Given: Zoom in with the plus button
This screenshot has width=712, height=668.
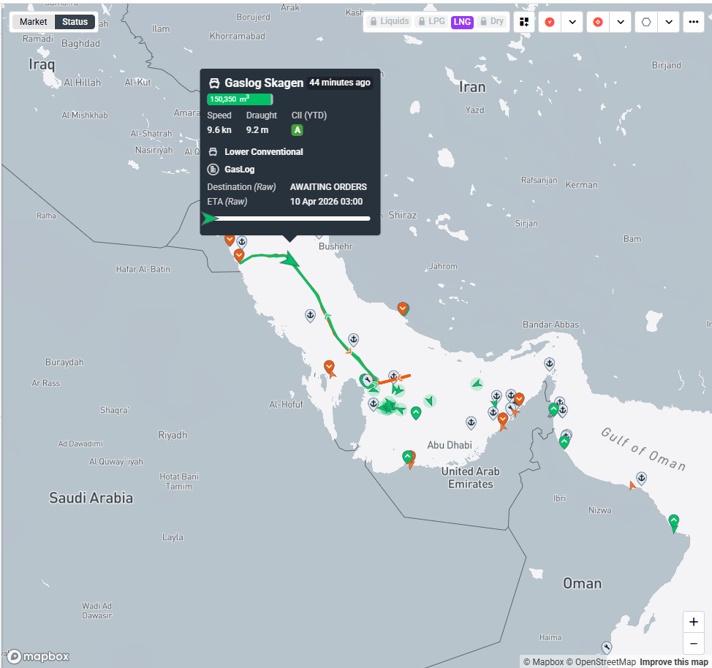Looking at the screenshot, I should [694, 622].
